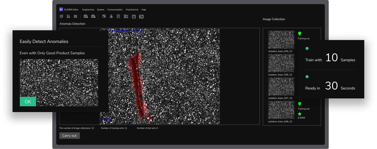
Task: Toggle training set bulb for isolation_foam_048_10
Action: point(300,104)
